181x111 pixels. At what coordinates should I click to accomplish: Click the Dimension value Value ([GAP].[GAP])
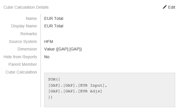pyautogui.click(x=63, y=49)
